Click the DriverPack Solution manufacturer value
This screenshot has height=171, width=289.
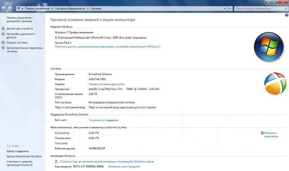tap(100, 74)
